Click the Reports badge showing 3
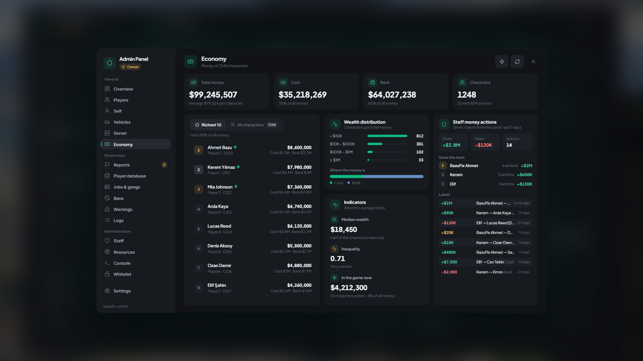Image resolution: width=643 pixels, height=361 pixels. (164, 165)
